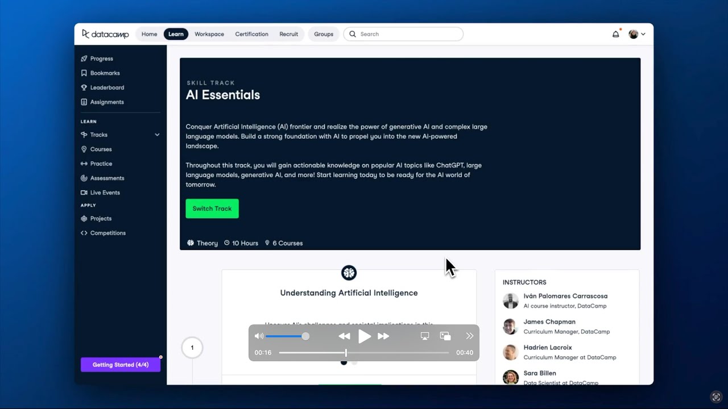Enable picture-in-picture mode in player
728x409 pixels.
coord(446,336)
